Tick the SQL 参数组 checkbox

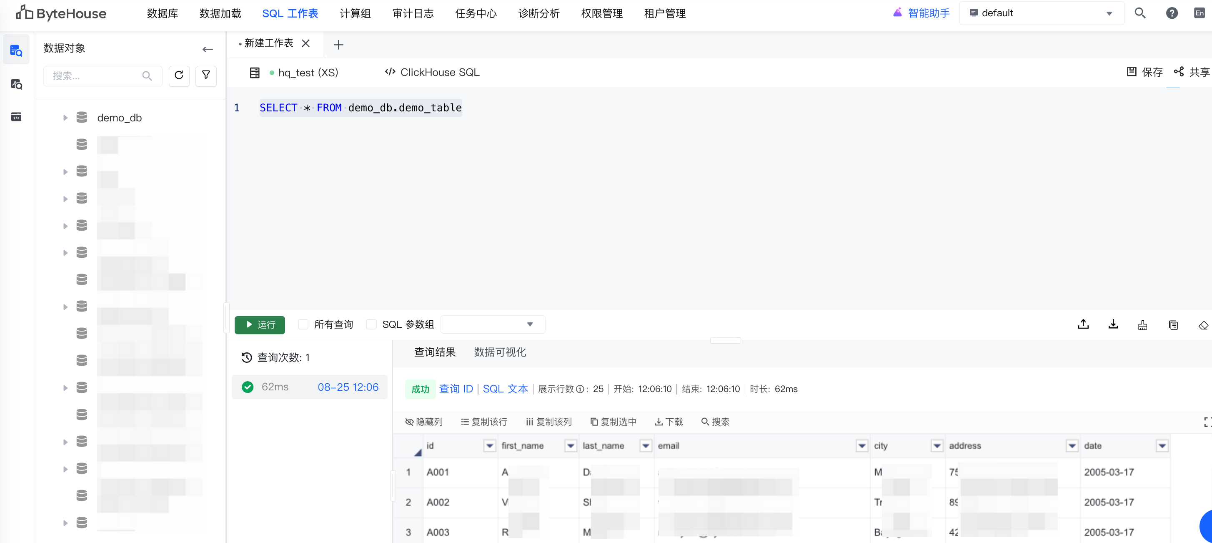[371, 324]
